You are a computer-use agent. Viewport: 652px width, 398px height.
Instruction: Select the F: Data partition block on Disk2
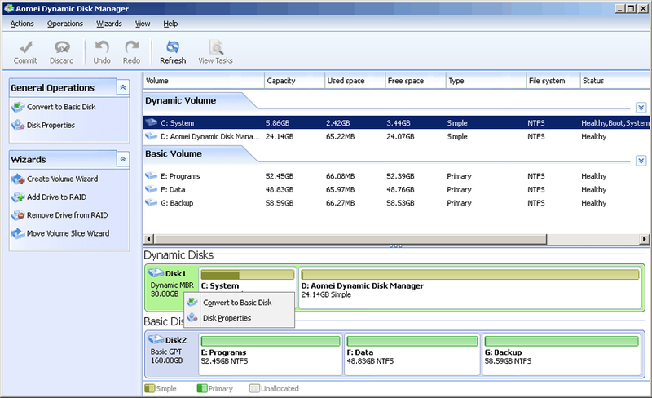[412, 354]
